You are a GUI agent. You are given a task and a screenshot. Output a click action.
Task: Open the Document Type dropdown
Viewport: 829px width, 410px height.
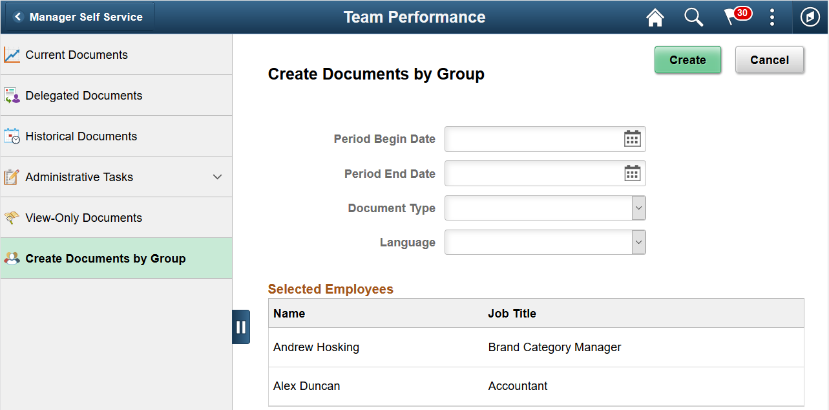click(x=545, y=208)
